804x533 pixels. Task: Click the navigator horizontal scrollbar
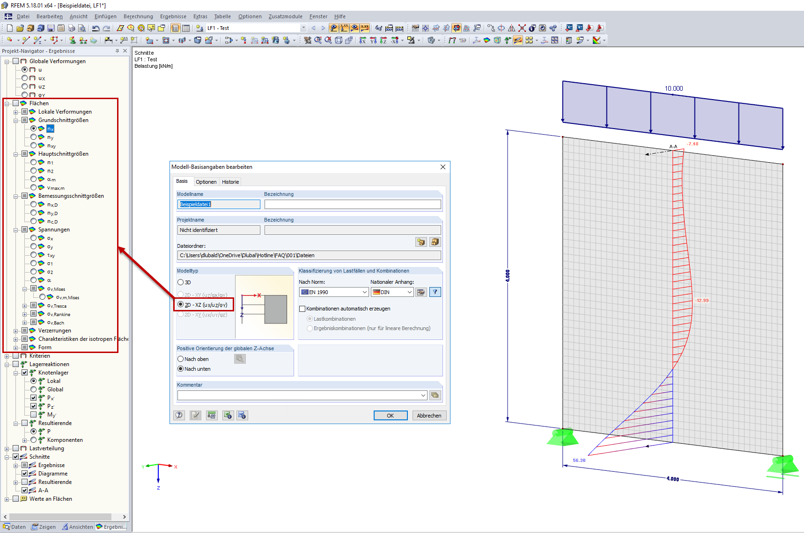pyautogui.click(x=59, y=517)
